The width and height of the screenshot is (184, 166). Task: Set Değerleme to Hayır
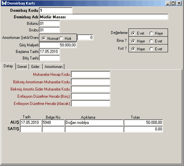click(151, 33)
